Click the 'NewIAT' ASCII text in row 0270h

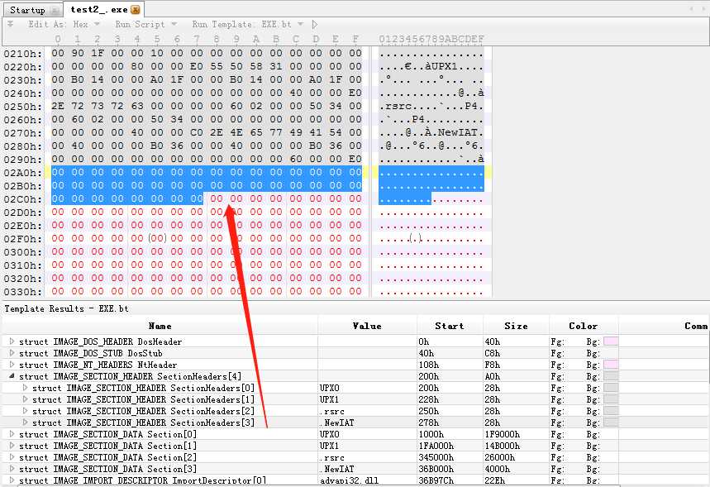pyautogui.click(x=458, y=133)
